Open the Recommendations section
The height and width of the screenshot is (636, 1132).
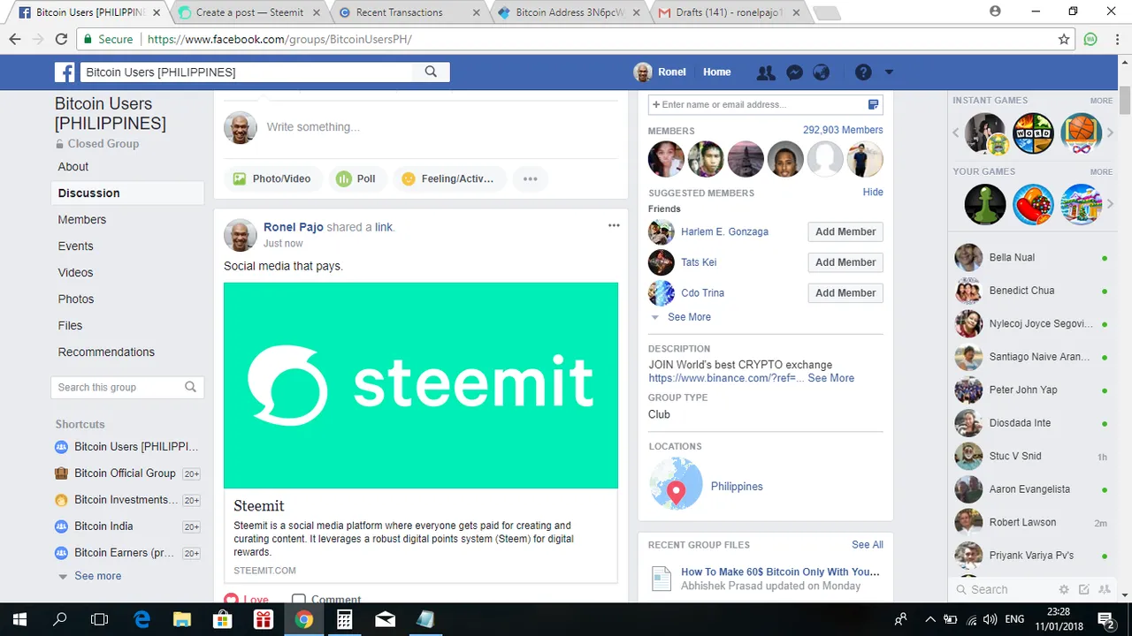point(106,352)
